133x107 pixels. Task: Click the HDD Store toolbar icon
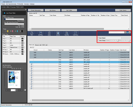(40, 33)
